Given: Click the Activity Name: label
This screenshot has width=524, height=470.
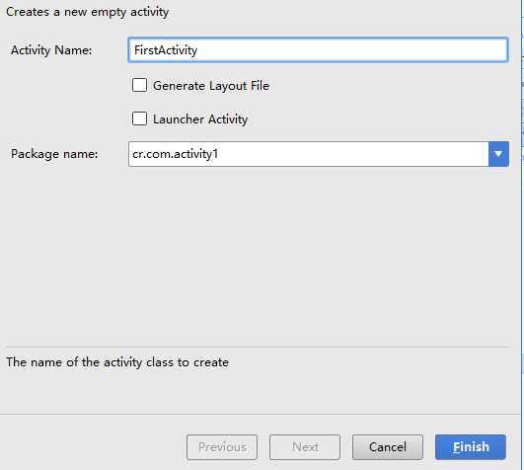Looking at the screenshot, I should click(x=51, y=50).
